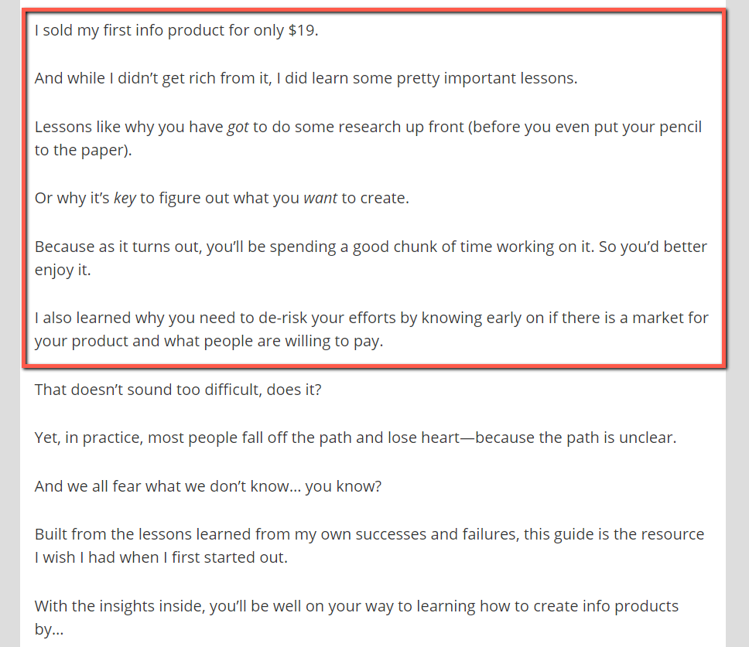This screenshot has width=749, height=647.
Task: Click the question "That doesn't sound too difficult"
Action: point(178,389)
